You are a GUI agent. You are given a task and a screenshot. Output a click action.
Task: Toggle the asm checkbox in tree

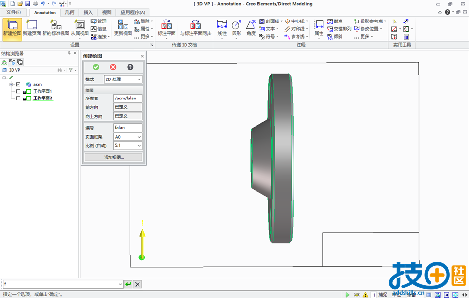pos(18,84)
